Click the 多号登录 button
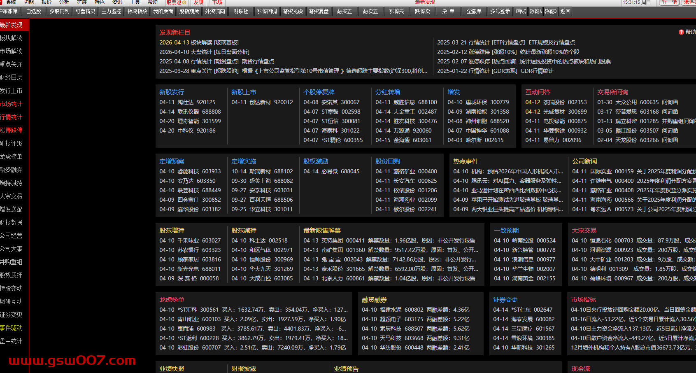696x373 pixels. (500, 11)
